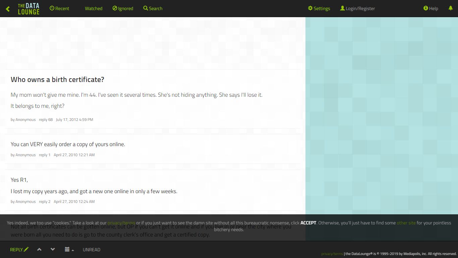Click 'reply 68' on original post

pyautogui.click(x=46, y=120)
